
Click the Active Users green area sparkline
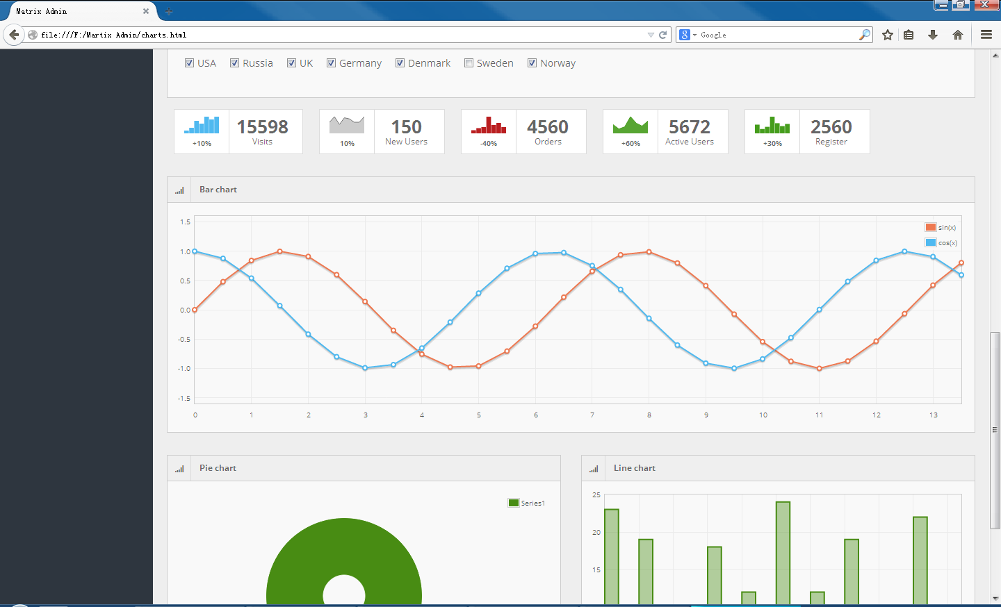point(630,125)
